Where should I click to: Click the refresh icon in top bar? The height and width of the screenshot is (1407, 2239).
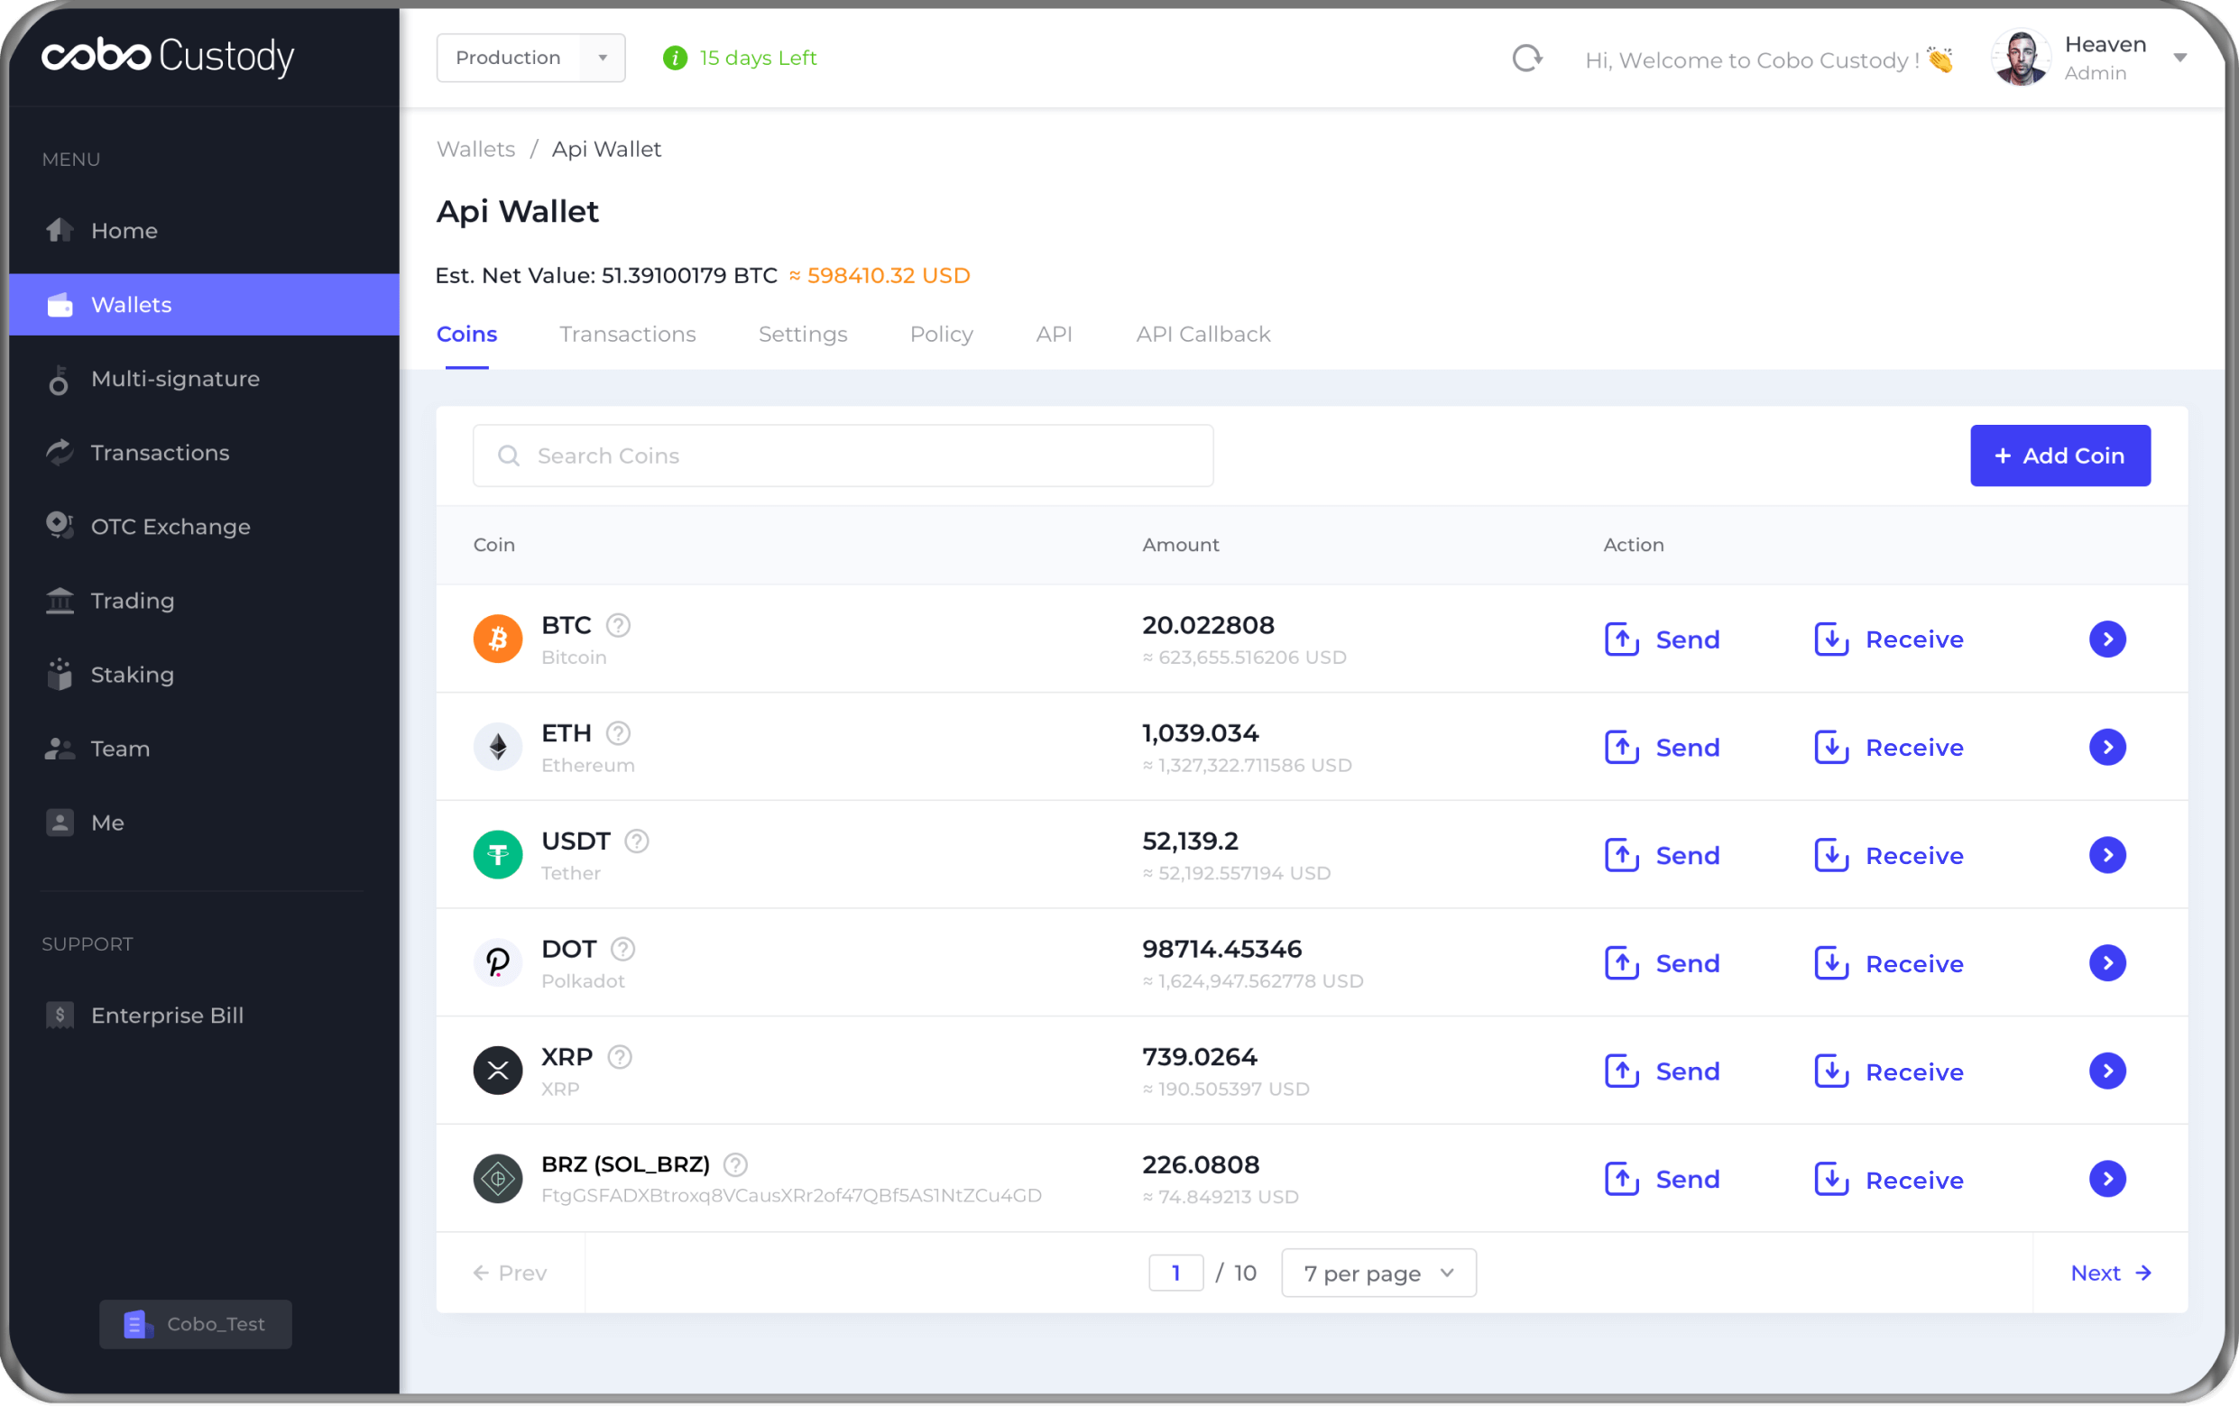pyautogui.click(x=1526, y=59)
